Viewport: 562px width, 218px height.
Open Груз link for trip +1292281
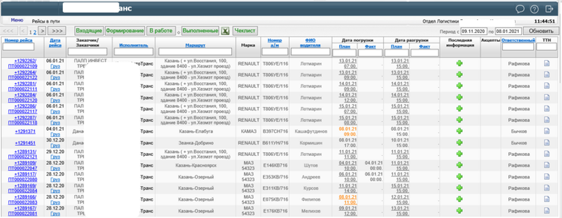click(x=55, y=89)
